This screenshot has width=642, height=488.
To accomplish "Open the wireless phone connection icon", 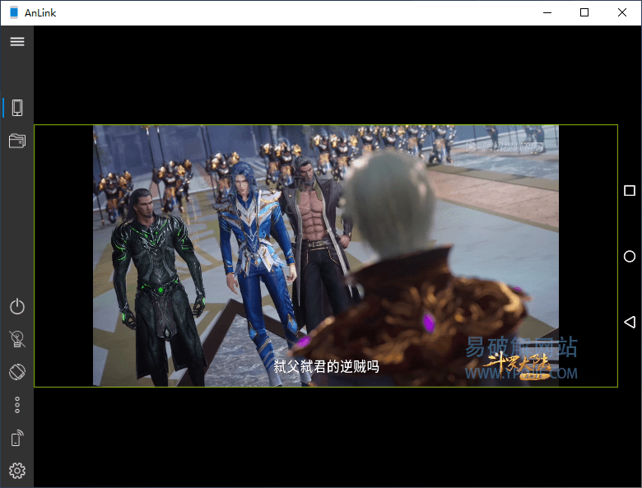I will click(16, 438).
